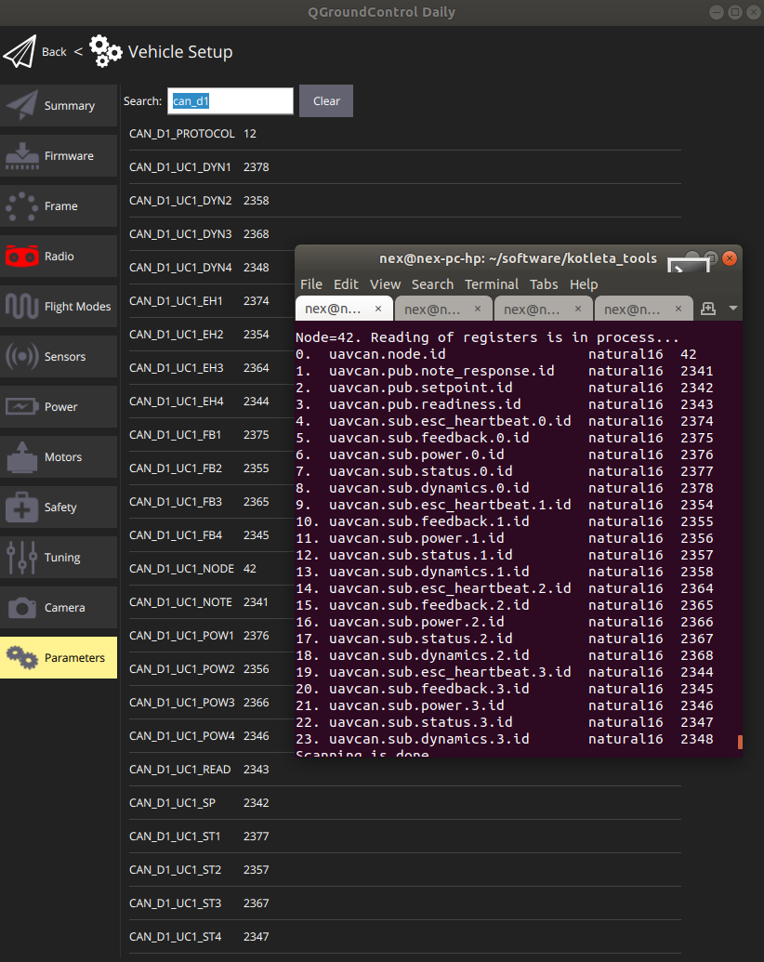Open the terminal Terminal menu
This screenshot has height=962, width=764.
(x=492, y=284)
